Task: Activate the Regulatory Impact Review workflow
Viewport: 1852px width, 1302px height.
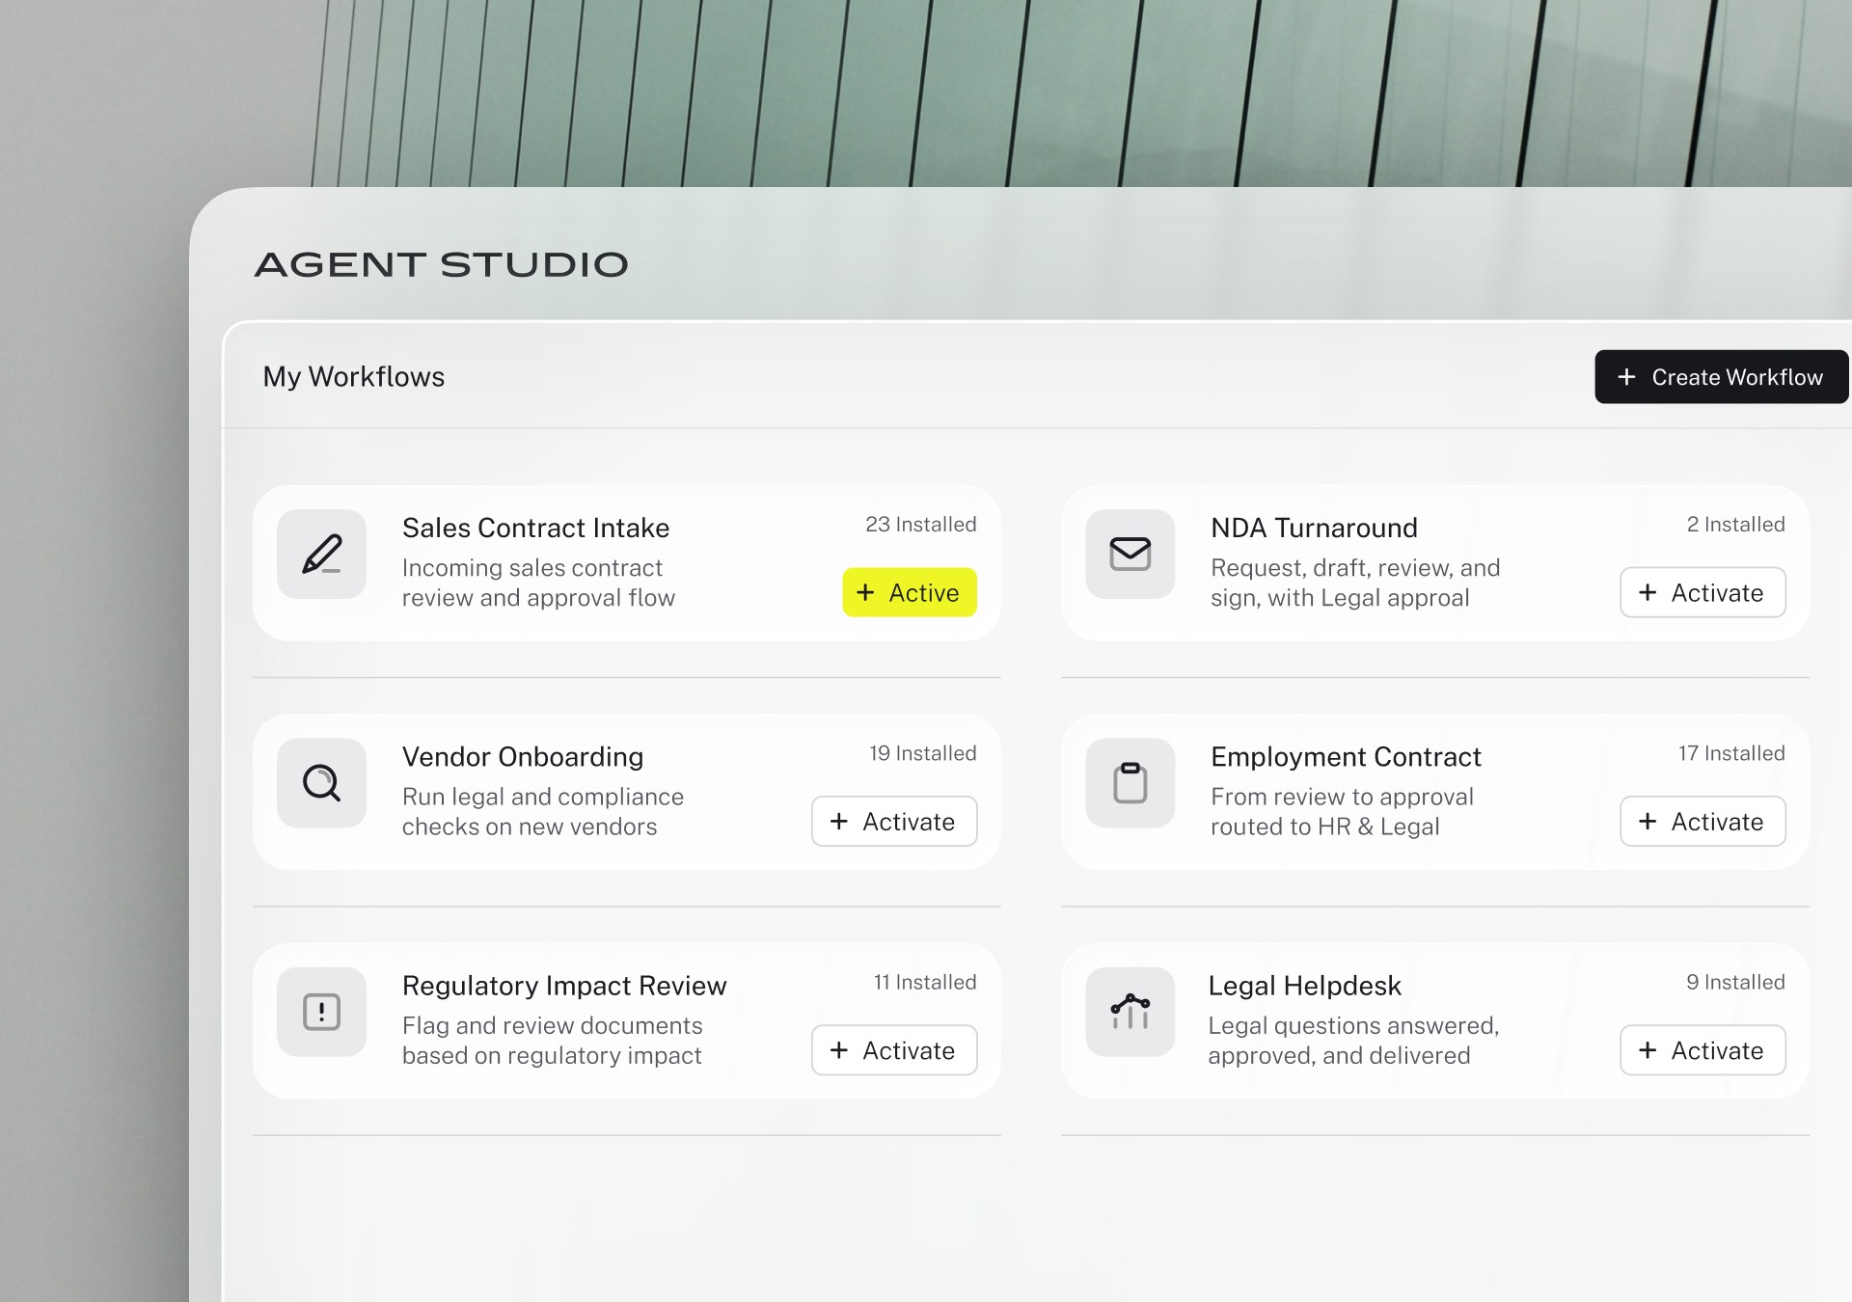Action: tap(893, 1050)
